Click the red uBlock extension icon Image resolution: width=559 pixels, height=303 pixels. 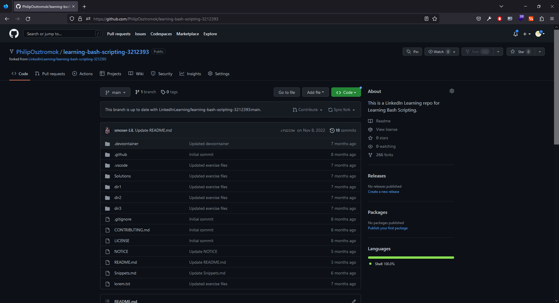coord(500,19)
